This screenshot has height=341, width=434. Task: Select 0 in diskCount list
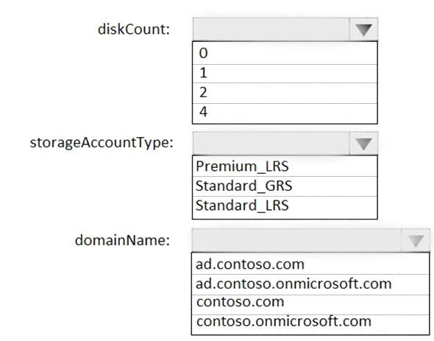(x=285, y=53)
